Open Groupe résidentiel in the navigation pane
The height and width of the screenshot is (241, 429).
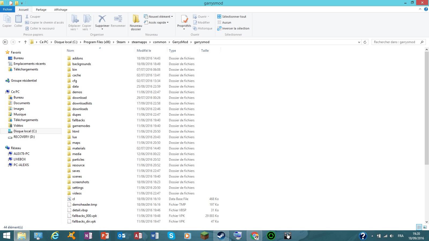click(x=24, y=81)
